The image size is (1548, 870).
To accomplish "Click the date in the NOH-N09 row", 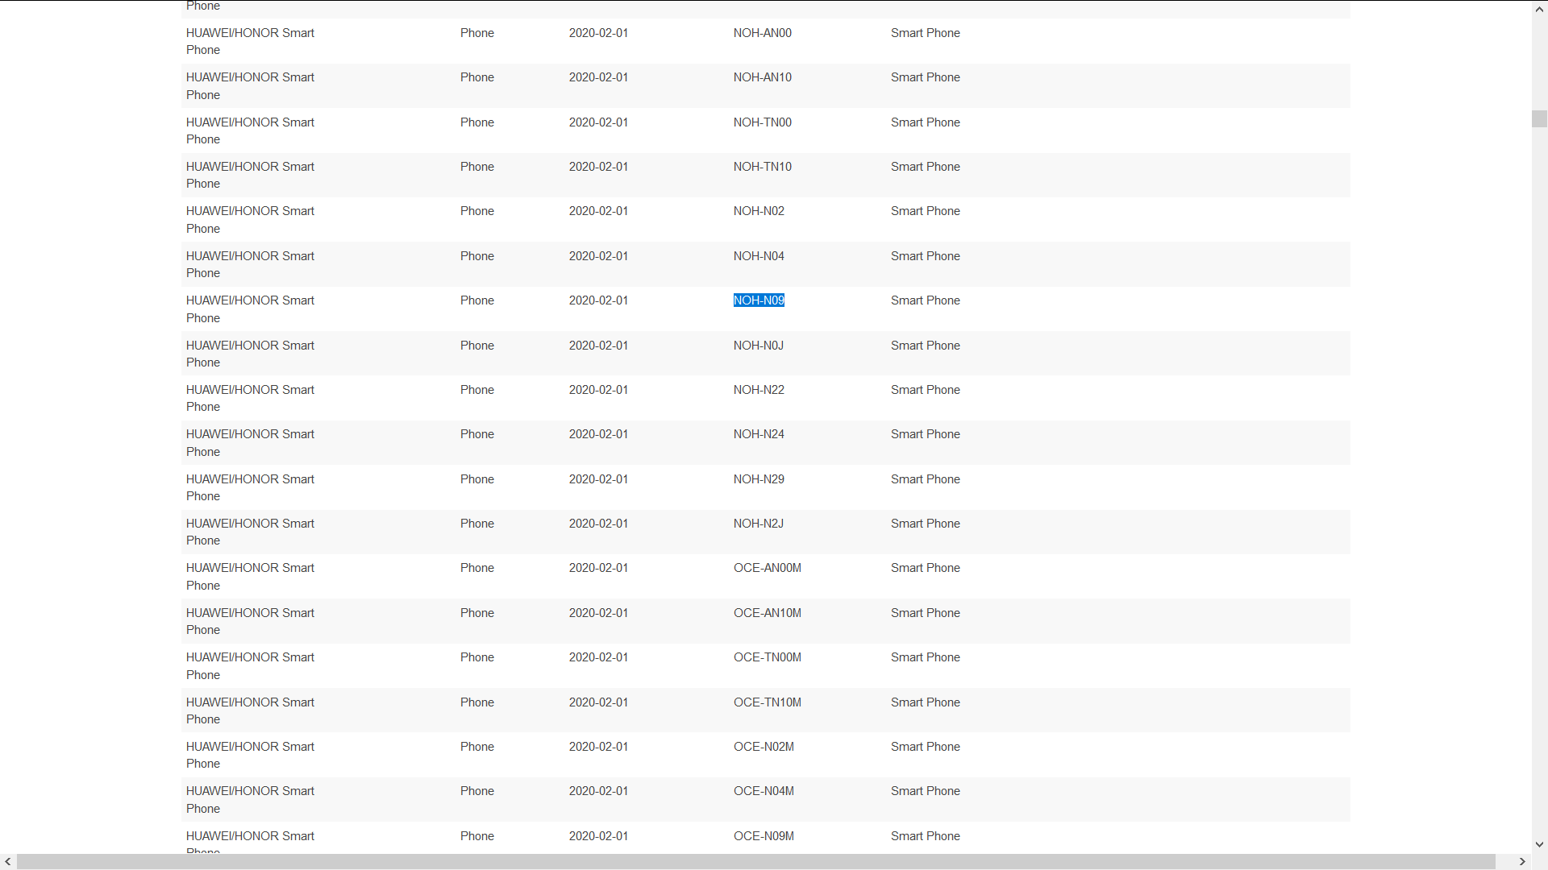I will point(598,300).
